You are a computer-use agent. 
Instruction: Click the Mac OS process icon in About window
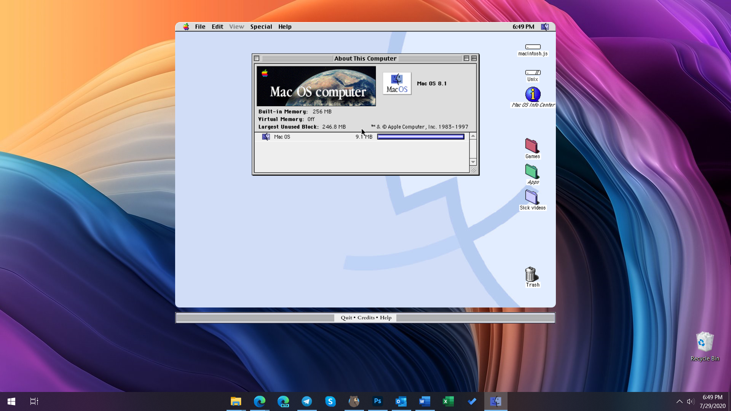pyautogui.click(x=266, y=137)
